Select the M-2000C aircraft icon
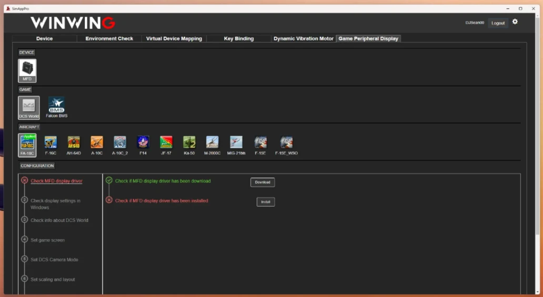Screen dimensions: 543x297 (x=212, y=145)
